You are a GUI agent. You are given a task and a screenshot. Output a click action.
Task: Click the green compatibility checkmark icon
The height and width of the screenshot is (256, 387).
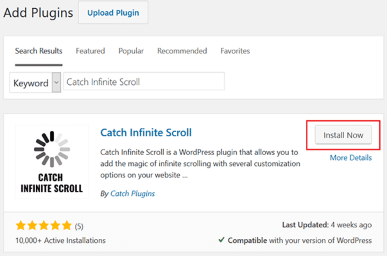[221, 240]
